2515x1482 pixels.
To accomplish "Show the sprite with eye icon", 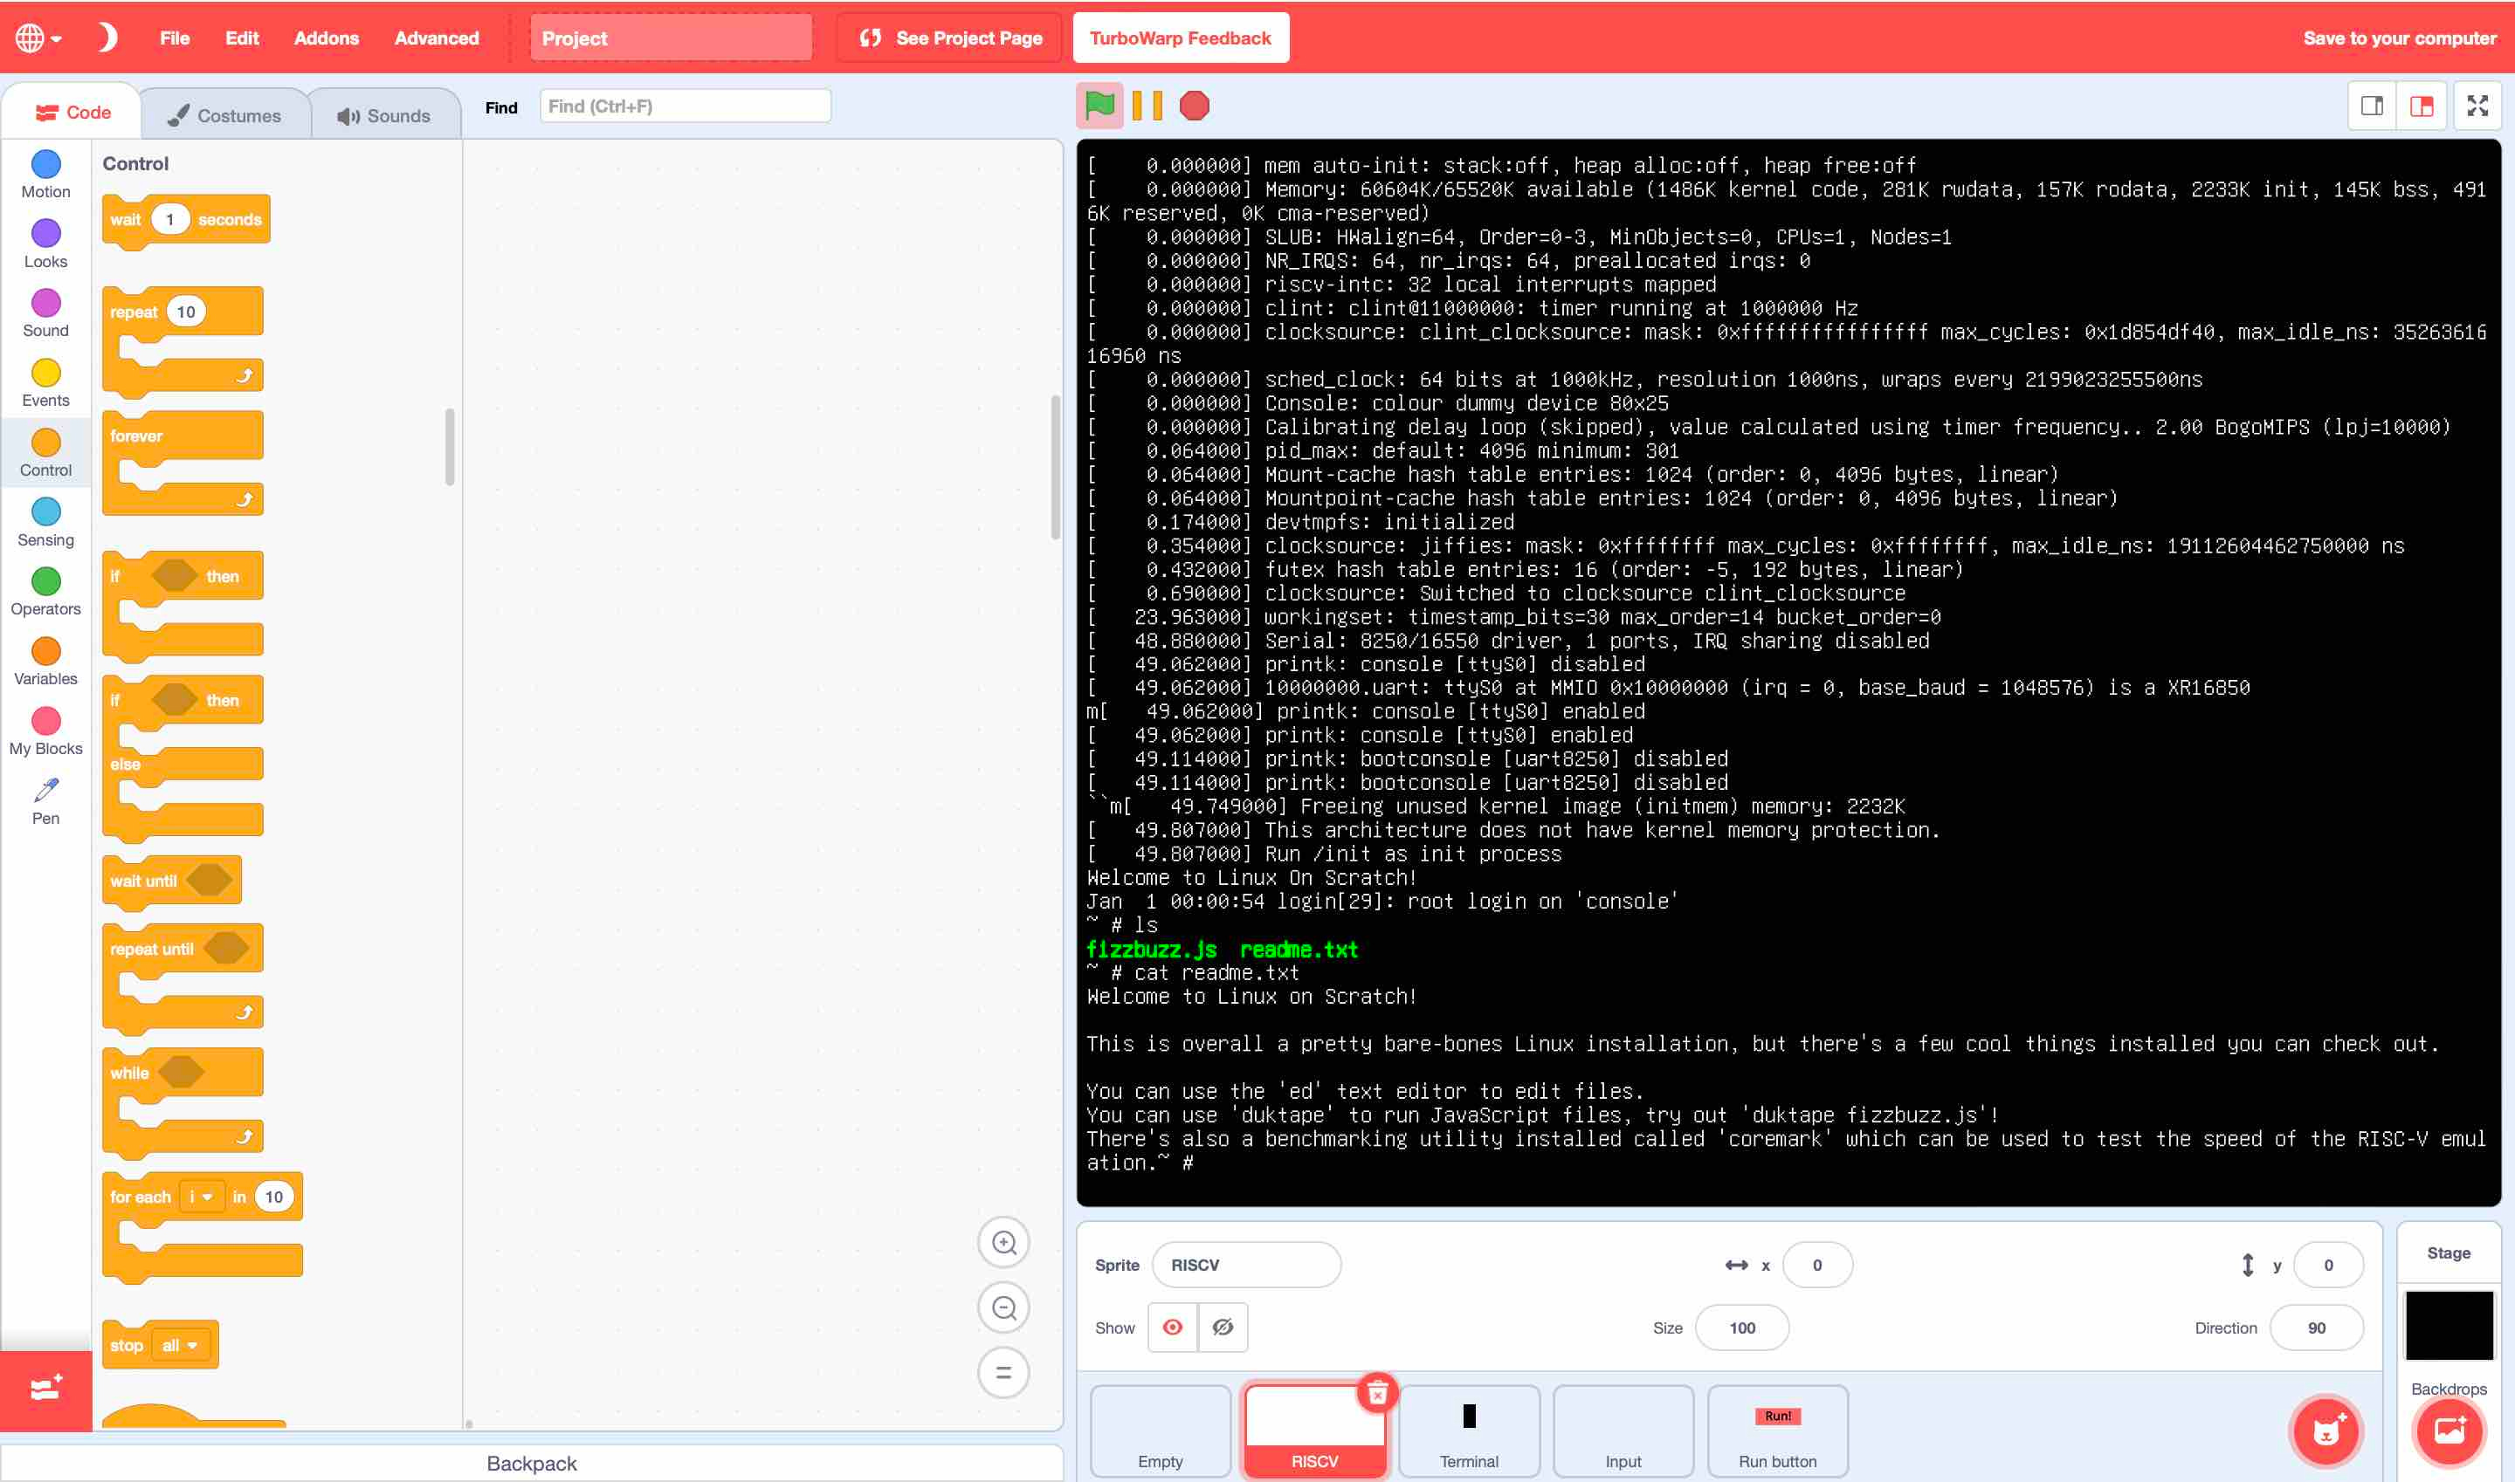I will 1173,1328.
